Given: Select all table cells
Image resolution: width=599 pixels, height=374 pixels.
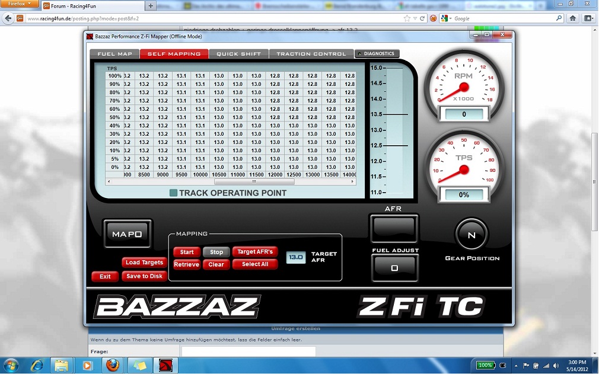Looking at the screenshot, I should (255, 264).
